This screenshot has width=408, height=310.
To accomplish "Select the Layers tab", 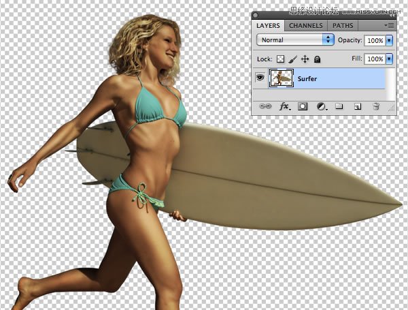I will coord(268,26).
